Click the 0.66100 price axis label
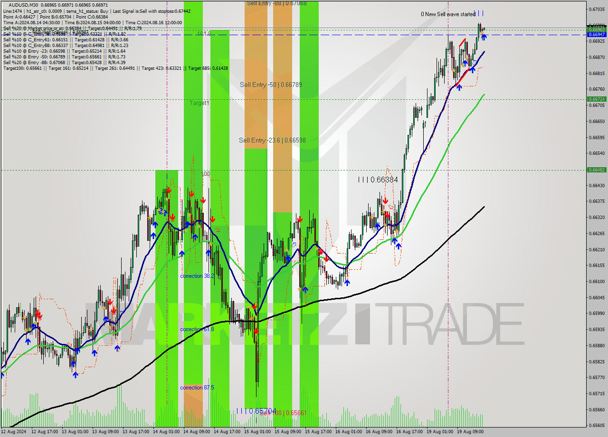 (x=597, y=281)
